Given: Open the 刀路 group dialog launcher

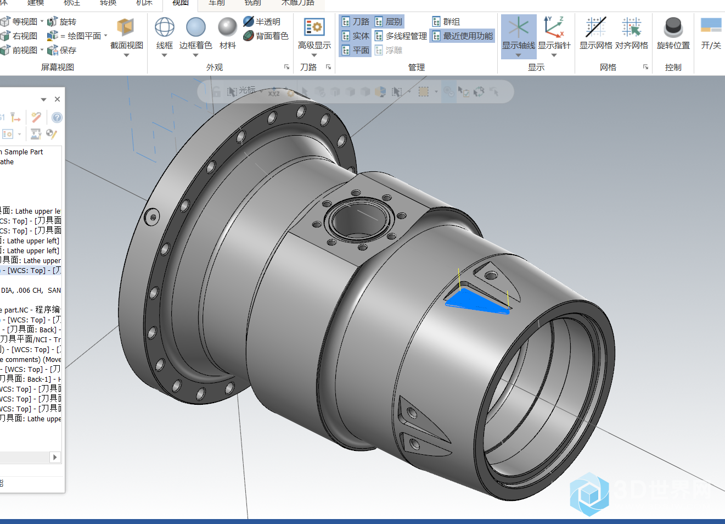Looking at the screenshot, I should coord(328,67).
